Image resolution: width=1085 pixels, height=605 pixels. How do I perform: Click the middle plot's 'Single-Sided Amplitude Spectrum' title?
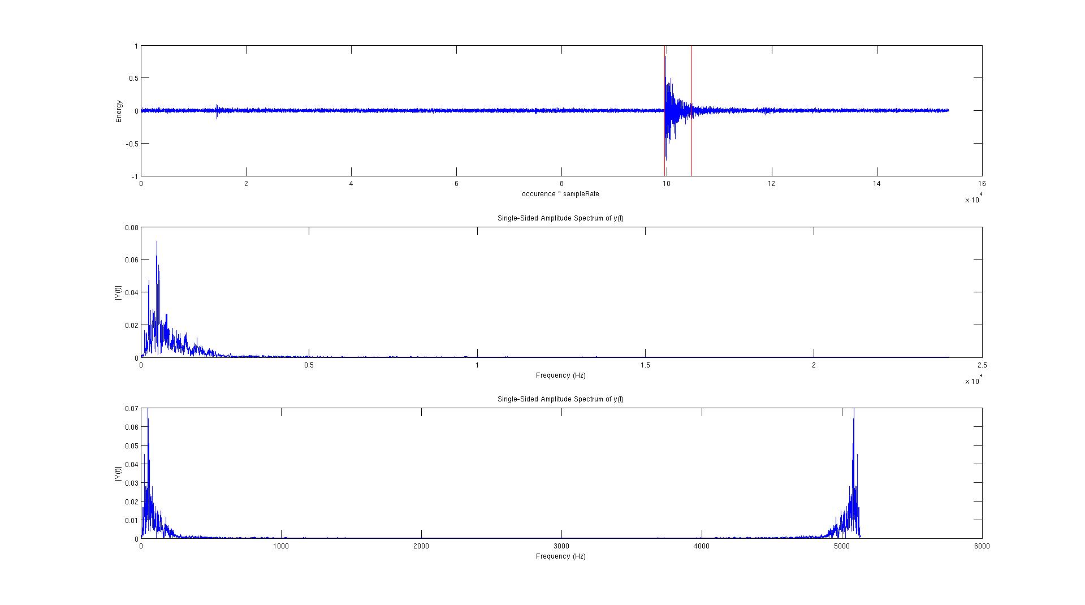tap(560, 218)
